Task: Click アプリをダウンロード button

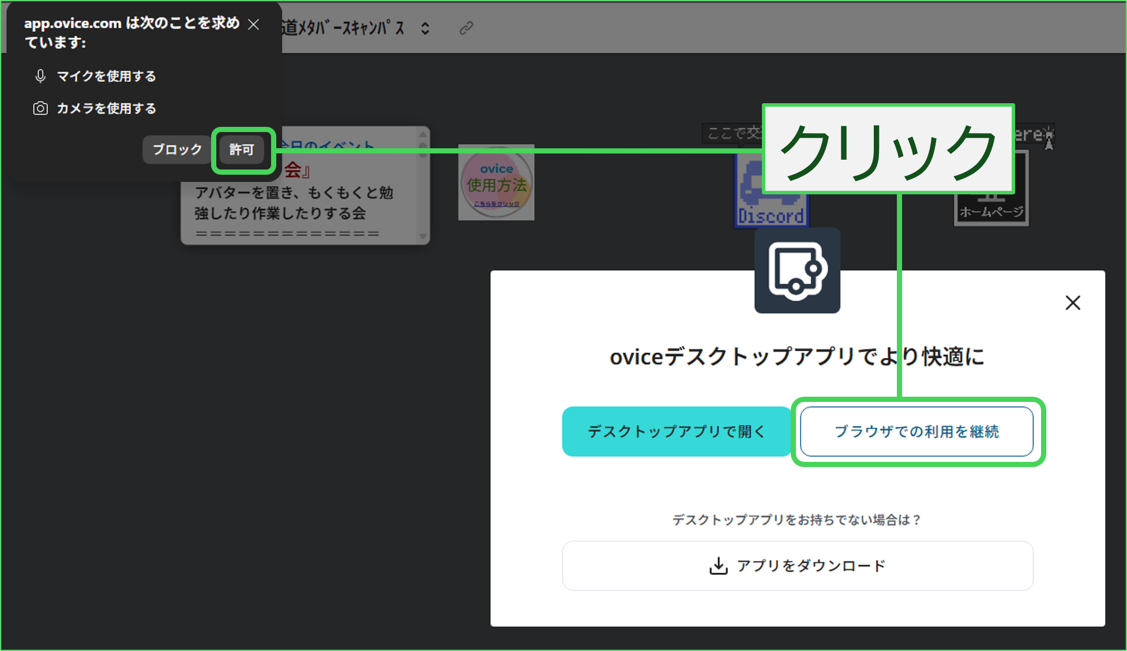Action: (798, 566)
